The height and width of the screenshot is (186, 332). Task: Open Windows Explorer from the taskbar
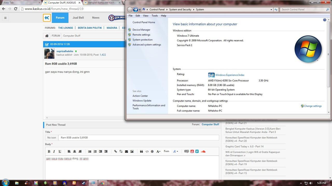coord(17,183)
